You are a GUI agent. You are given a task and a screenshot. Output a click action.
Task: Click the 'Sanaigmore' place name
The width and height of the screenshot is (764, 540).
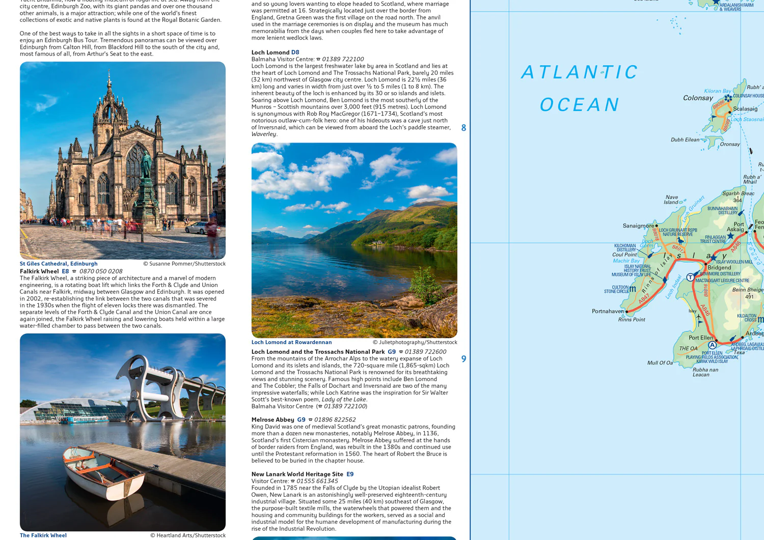(639, 225)
